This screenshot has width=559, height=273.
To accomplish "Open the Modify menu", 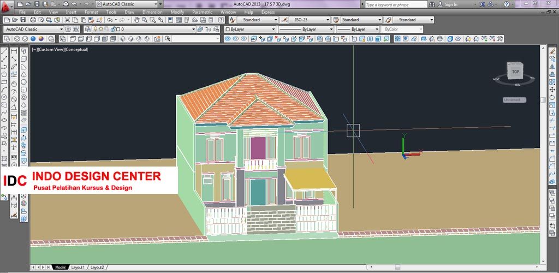I will 177,12.
